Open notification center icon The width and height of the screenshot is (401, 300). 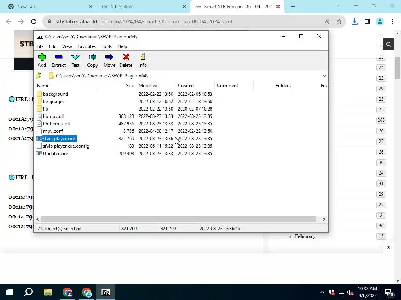click(390, 293)
